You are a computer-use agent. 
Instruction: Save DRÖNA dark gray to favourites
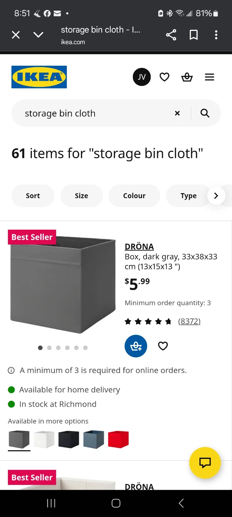pyautogui.click(x=163, y=346)
